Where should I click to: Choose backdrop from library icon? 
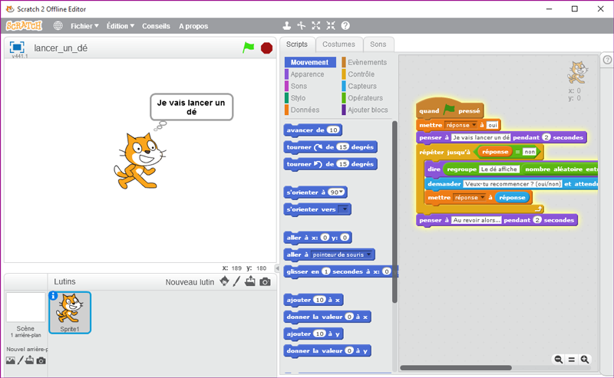click(x=11, y=360)
